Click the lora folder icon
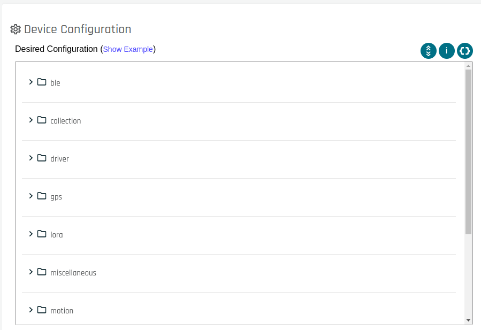The width and height of the screenshot is (481, 330). tap(42, 234)
